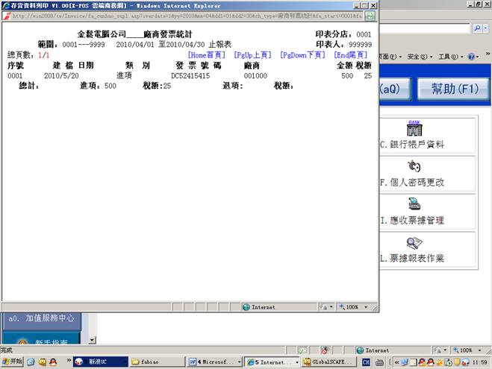This screenshot has width=492, height=369.
Task: Expand the main window zoom level dropdown
Action: (x=480, y=350)
